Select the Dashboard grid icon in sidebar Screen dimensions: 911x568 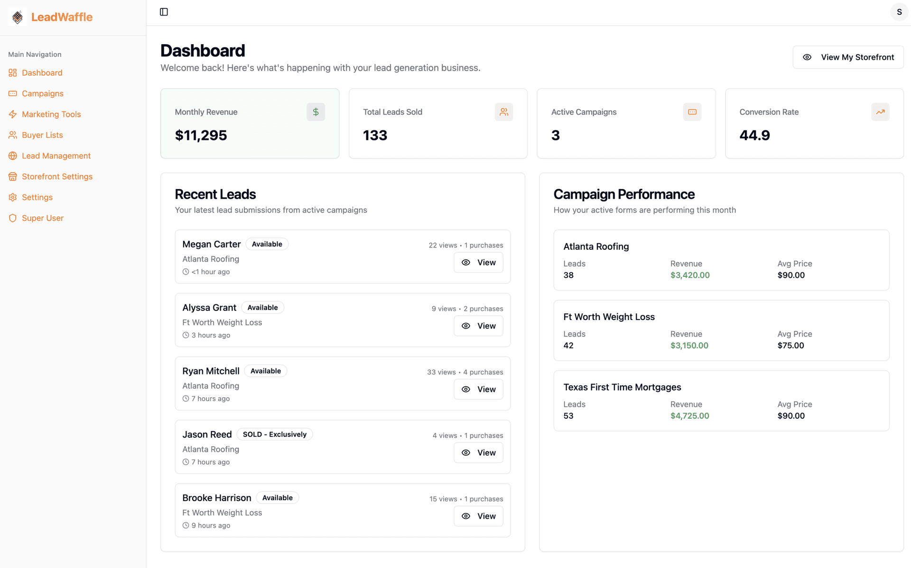coord(13,73)
